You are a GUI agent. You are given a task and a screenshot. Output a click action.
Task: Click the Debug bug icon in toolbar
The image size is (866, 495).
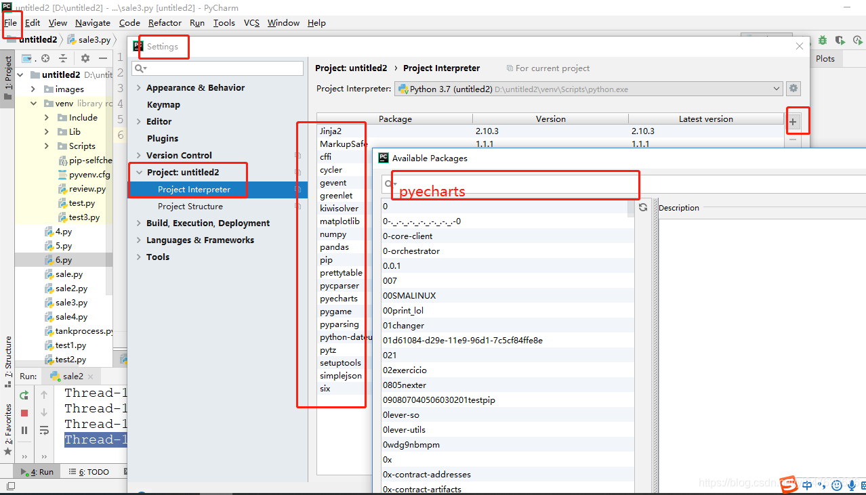823,41
